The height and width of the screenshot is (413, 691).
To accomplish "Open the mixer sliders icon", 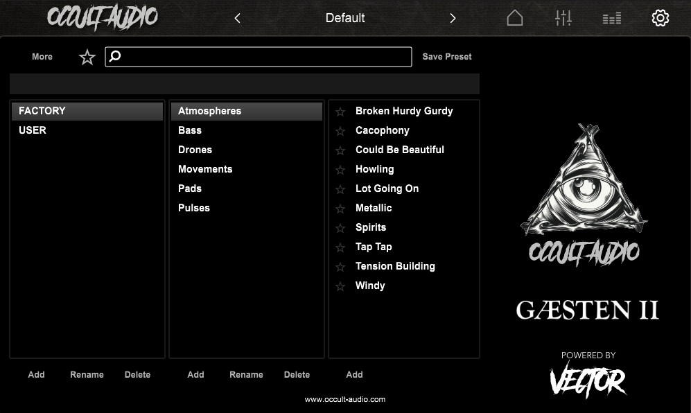I will [x=563, y=18].
